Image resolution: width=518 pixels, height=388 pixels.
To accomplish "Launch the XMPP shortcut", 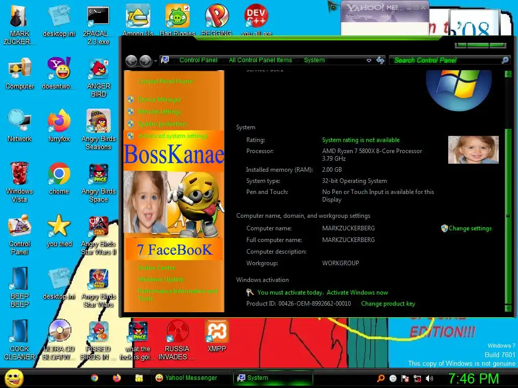I will (217, 336).
